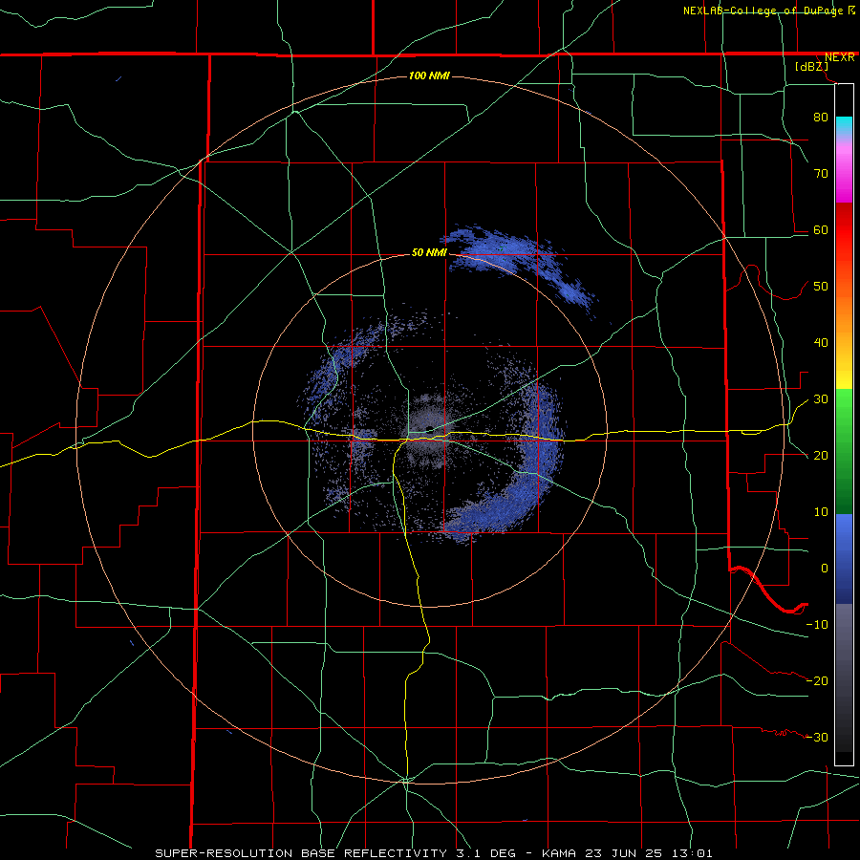Click the bright green segment of the color bar

(844, 411)
